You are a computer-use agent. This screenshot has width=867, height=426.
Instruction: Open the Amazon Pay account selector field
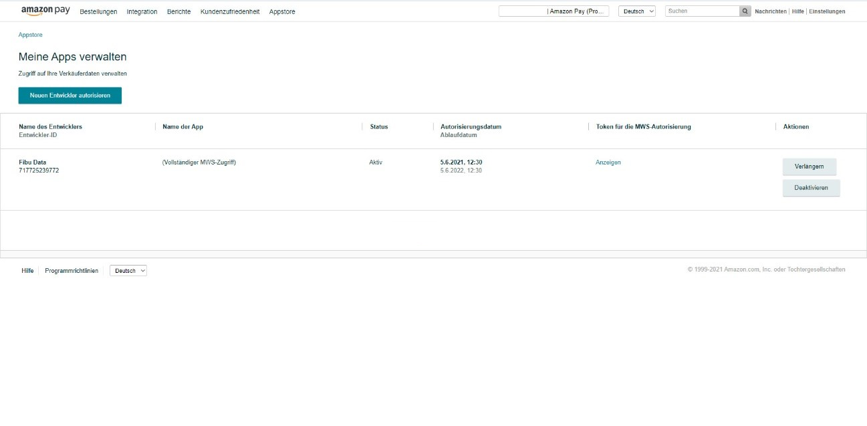(x=553, y=11)
